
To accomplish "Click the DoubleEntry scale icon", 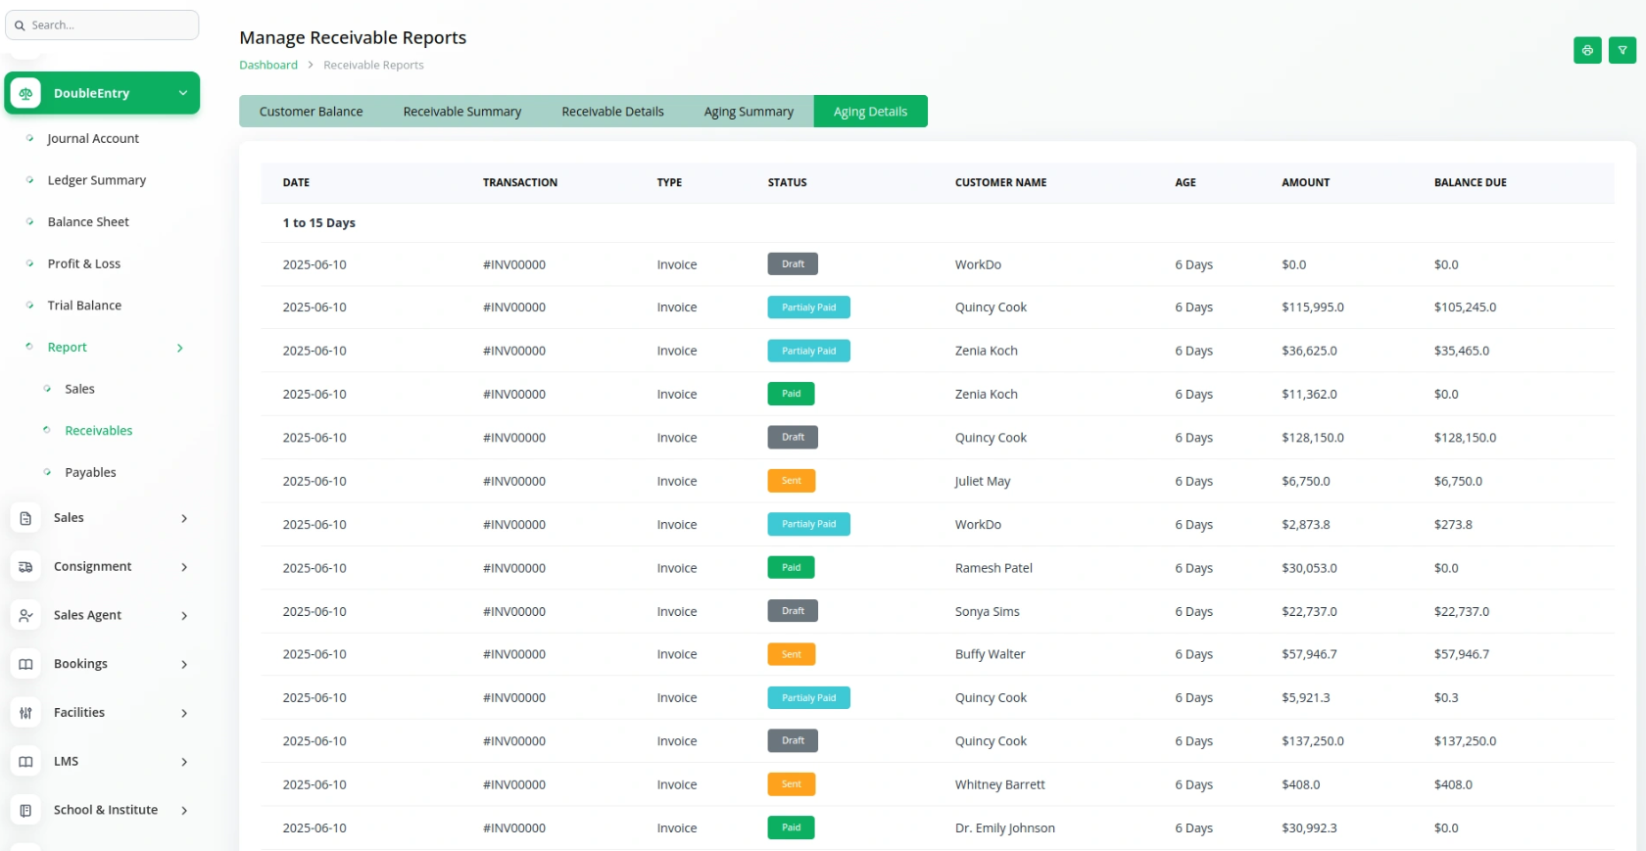I will [x=26, y=93].
